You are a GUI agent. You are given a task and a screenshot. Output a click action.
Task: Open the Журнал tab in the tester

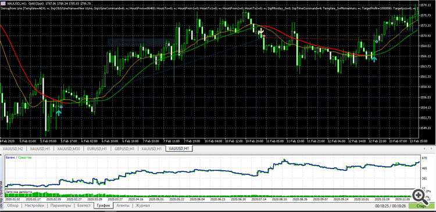[x=142, y=206]
